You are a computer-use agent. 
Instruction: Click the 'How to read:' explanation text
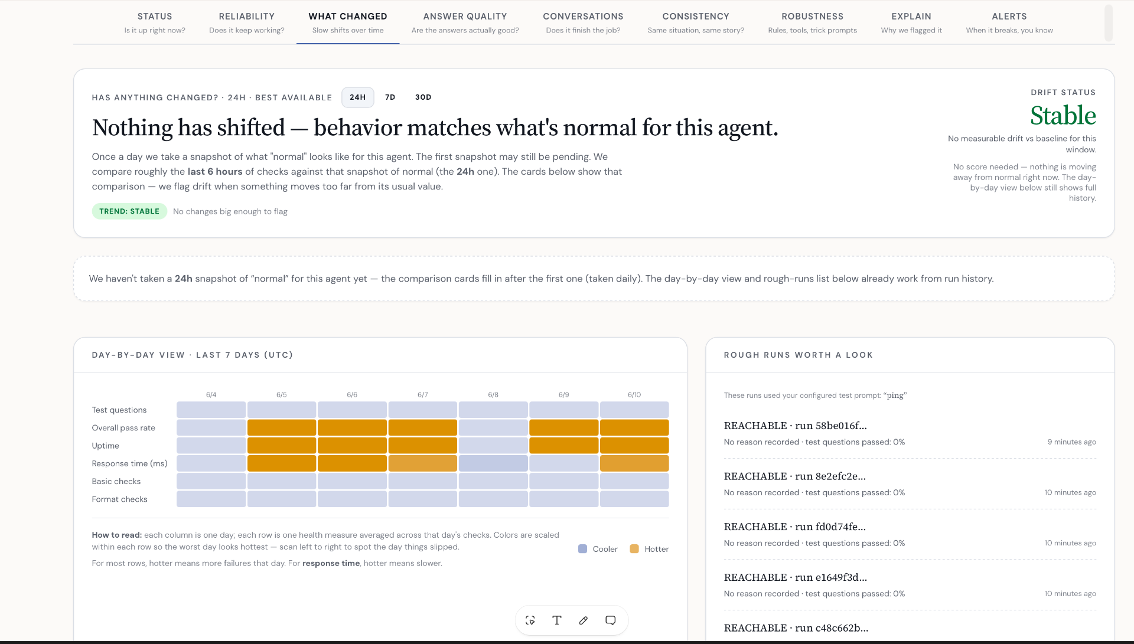click(x=325, y=541)
